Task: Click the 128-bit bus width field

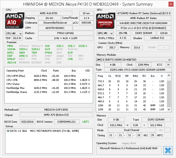Action: 164,33
